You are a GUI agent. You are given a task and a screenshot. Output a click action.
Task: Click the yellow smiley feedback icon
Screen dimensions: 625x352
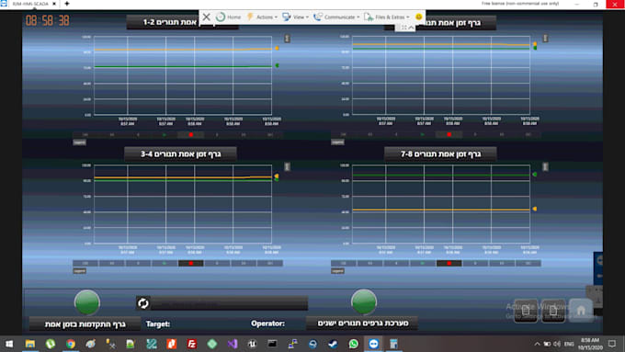[x=418, y=17]
